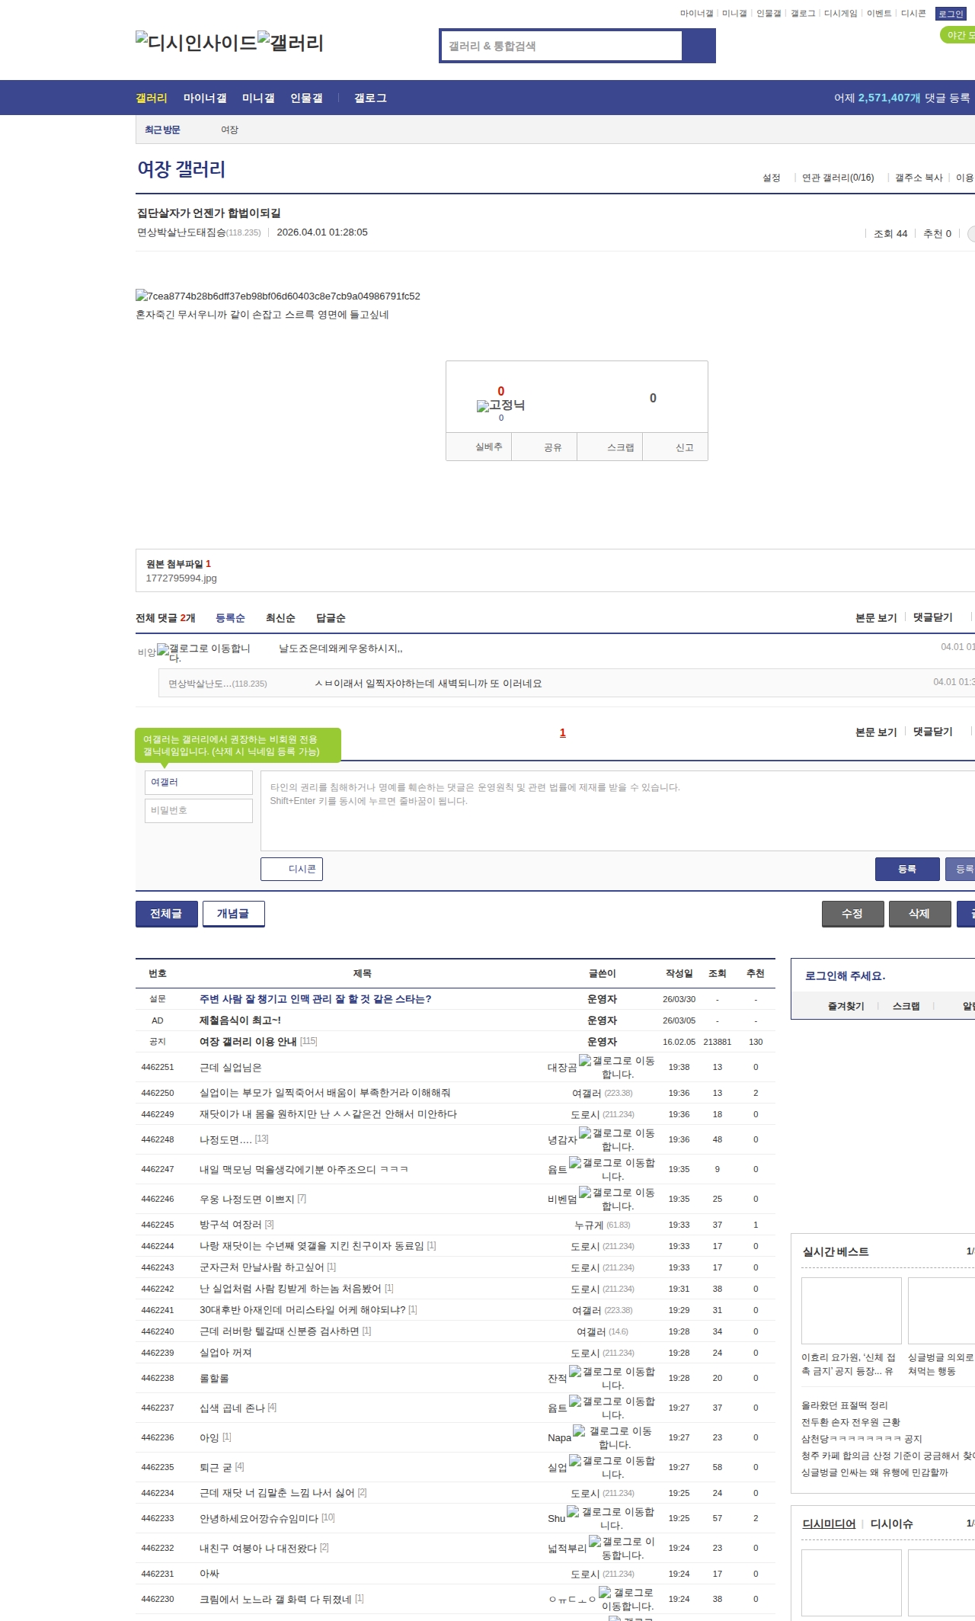Open the 디시콘 emoticon picker

292,869
